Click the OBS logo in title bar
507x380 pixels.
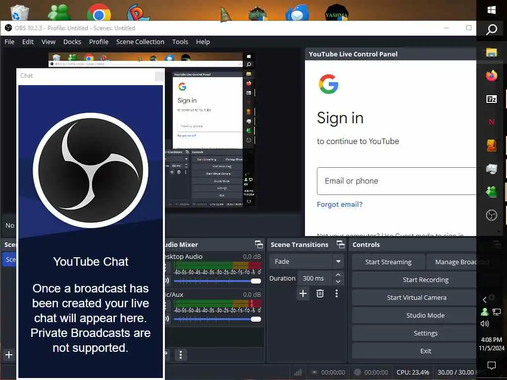(x=8, y=28)
